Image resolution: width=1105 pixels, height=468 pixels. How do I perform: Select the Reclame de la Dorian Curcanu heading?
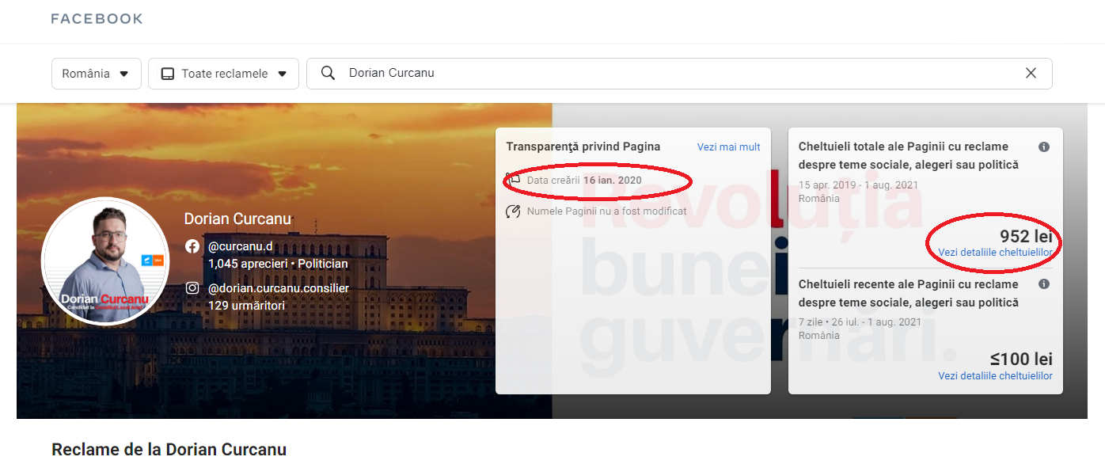169,450
